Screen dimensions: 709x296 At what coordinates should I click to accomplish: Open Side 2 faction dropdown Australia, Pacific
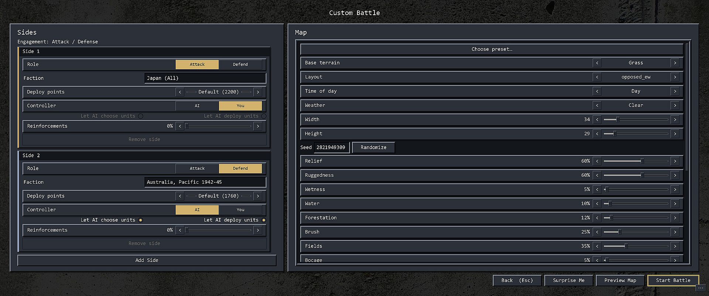(x=205, y=182)
